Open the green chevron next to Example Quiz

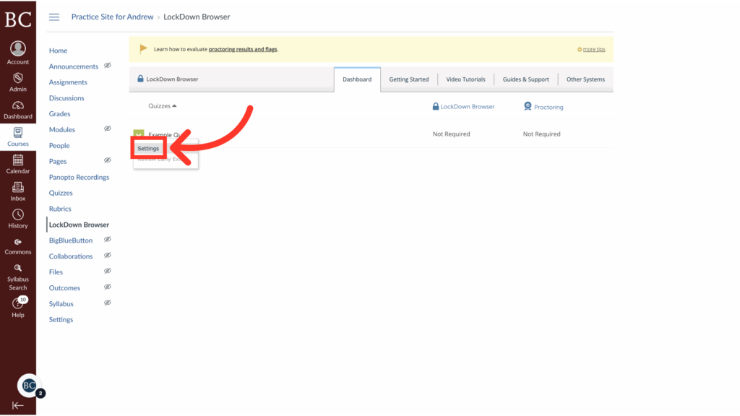137,134
